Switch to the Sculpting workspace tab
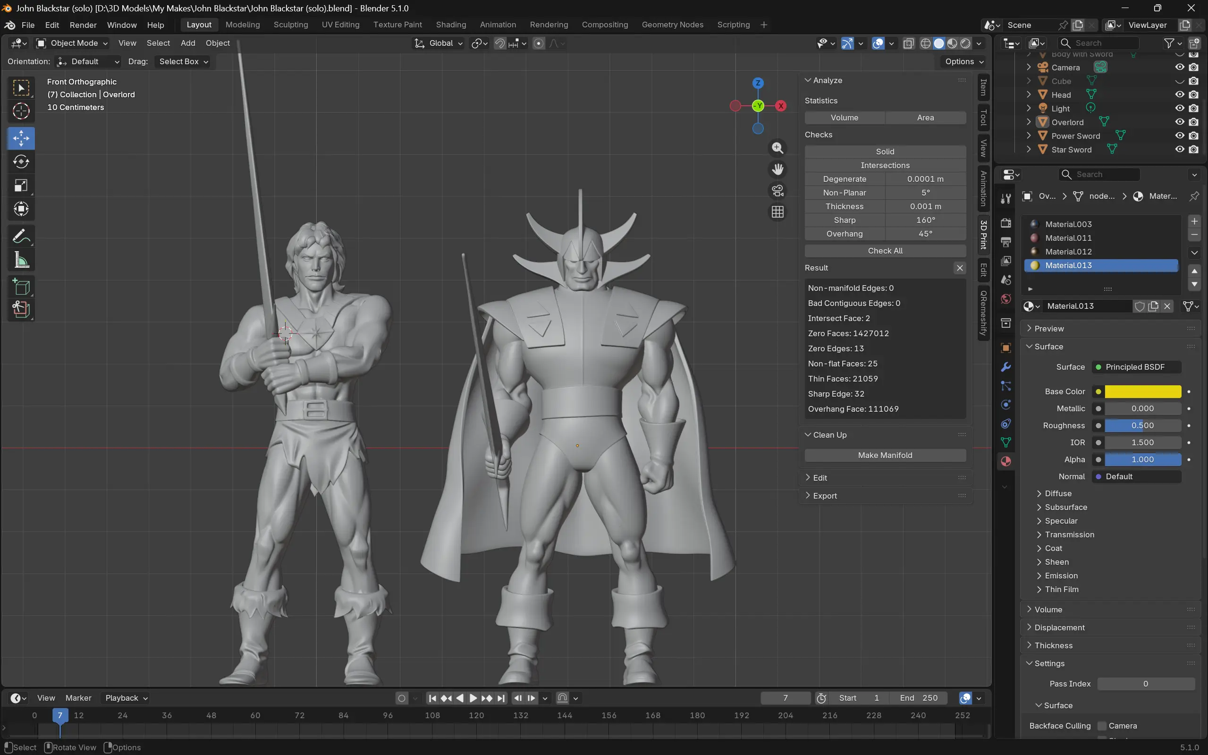 coord(290,25)
